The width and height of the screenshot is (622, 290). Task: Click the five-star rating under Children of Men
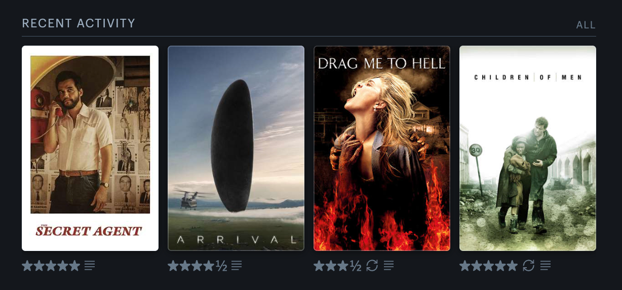489,266
